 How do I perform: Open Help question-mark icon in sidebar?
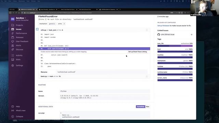pos(13,106)
